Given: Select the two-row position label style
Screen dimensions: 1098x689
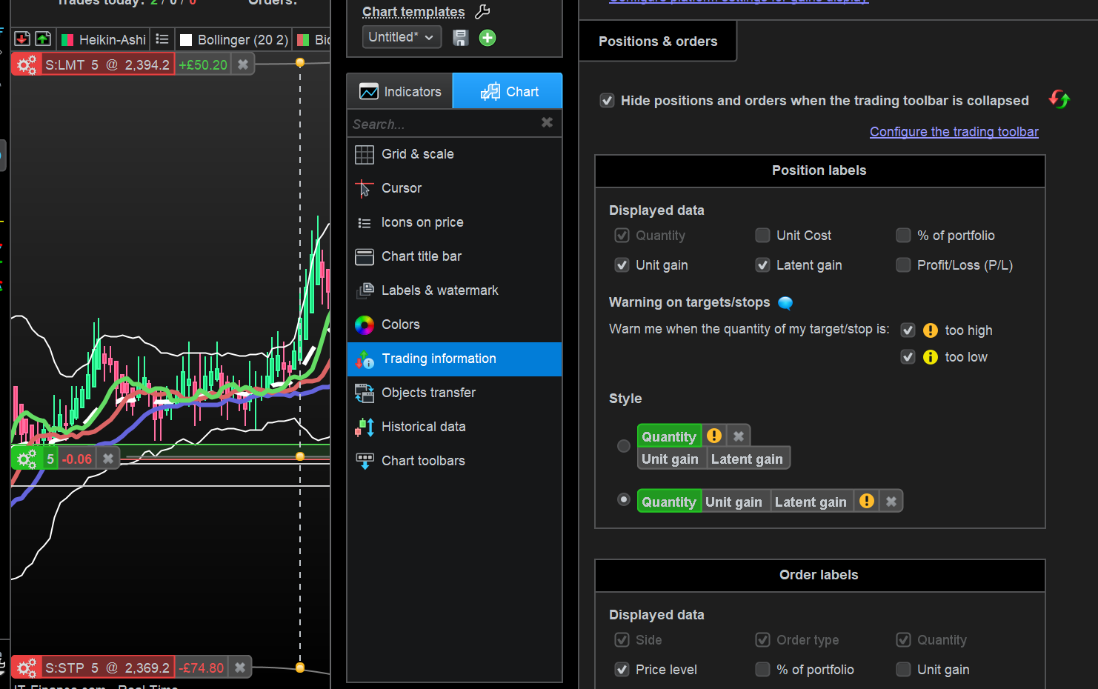Looking at the screenshot, I should [x=624, y=446].
